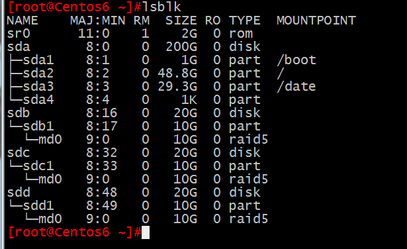This screenshot has height=249, width=407.
Task: Click the 29.3G size value
Action: point(177,87)
